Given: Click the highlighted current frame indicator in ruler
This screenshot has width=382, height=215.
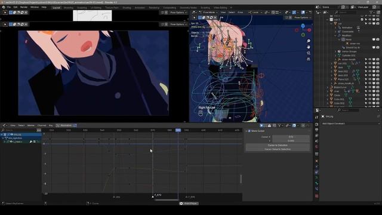Looking at the screenshot, I should tap(178, 130).
